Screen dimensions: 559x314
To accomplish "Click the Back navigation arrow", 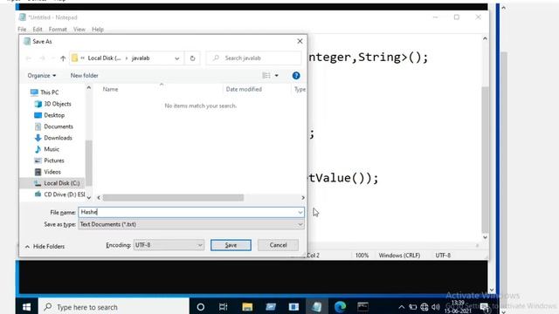I will [29, 58].
